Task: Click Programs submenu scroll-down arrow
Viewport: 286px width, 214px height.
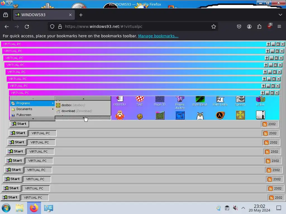Action: point(83,118)
